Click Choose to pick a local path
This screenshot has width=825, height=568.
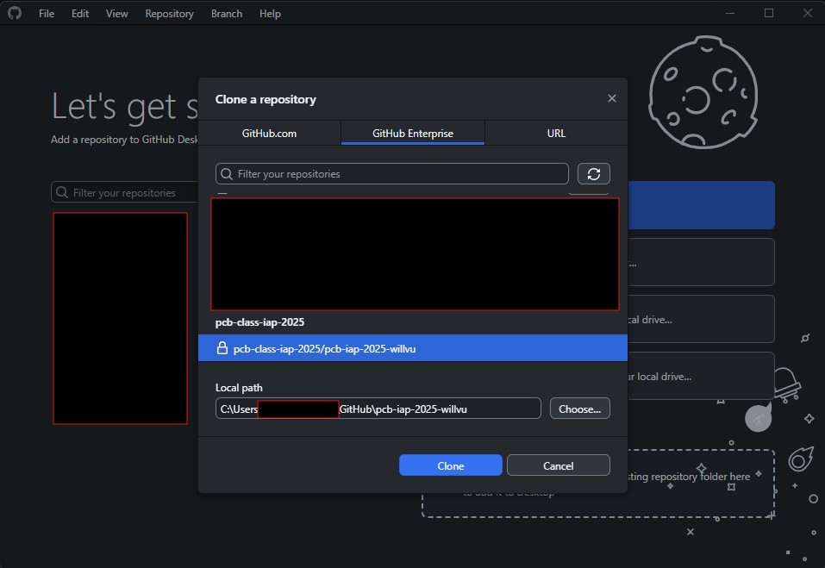point(579,408)
